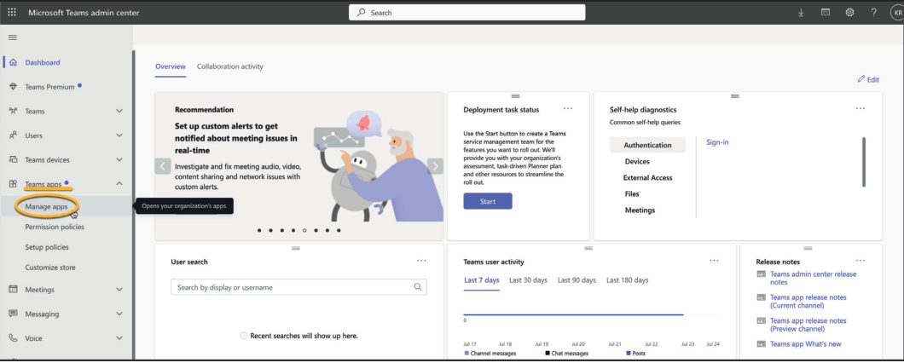Open the Cloud Shell icon in the top bar
The image size is (904, 363).
point(826,12)
